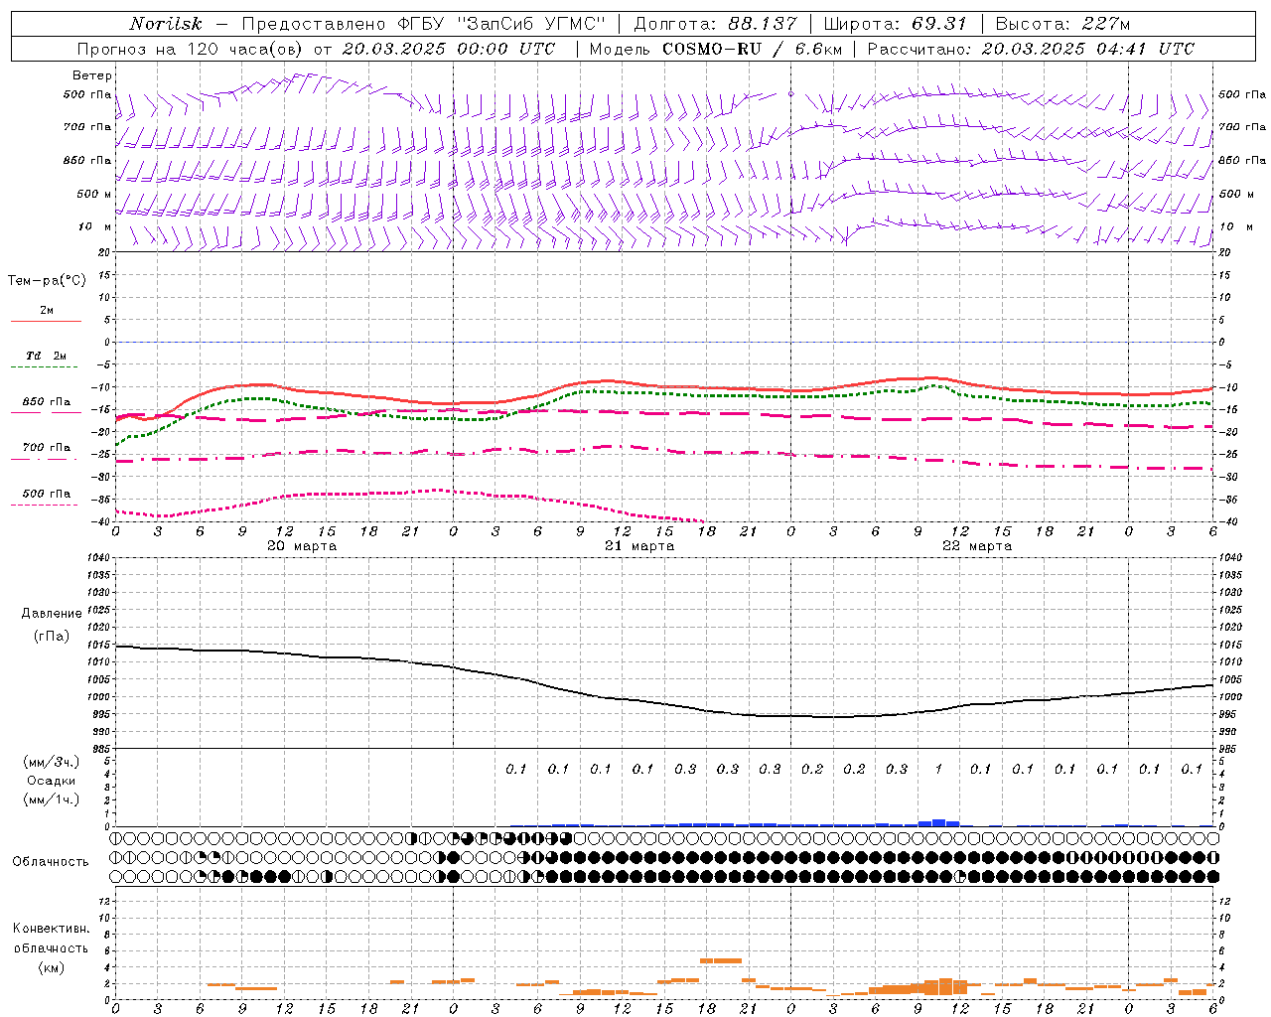Click the 'Облачность' cloud cover row label
Image resolution: width=1271 pixels, height=1017 pixels.
51,861
